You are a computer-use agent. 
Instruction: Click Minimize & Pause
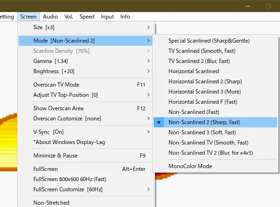click(x=55, y=155)
